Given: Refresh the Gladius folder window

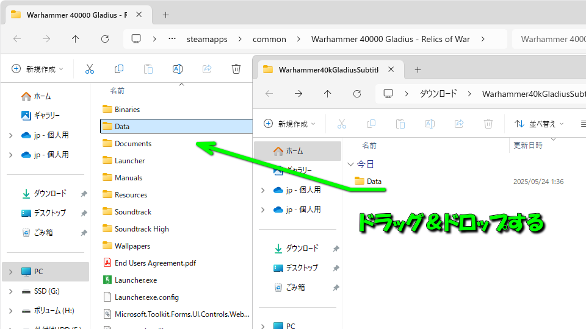Looking at the screenshot, I should tap(105, 39).
